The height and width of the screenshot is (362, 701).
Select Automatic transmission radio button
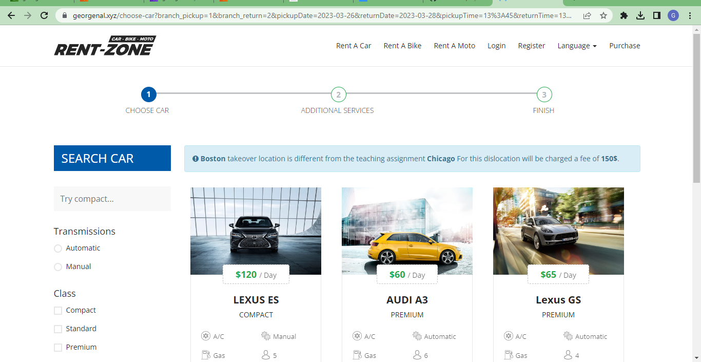pos(58,249)
